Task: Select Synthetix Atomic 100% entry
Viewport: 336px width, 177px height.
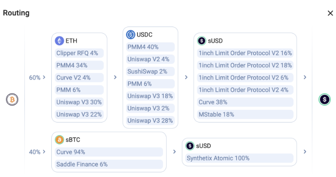Action: click(x=239, y=158)
